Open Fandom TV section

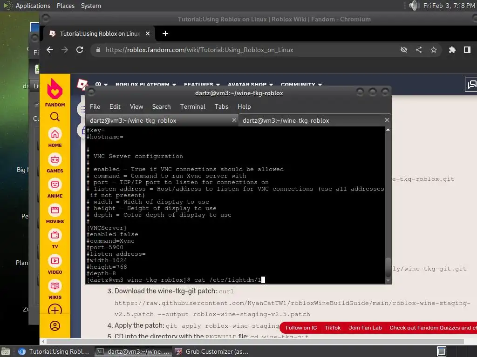(x=55, y=239)
